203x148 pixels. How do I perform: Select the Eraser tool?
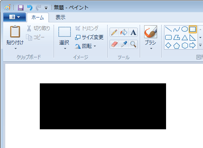(x=114, y=44)
